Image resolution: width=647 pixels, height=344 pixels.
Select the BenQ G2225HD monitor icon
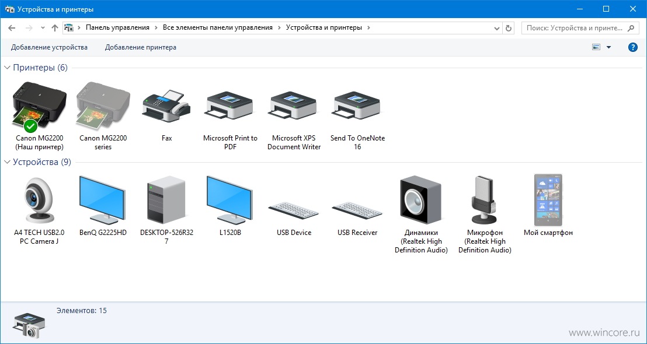coord(103,200)
